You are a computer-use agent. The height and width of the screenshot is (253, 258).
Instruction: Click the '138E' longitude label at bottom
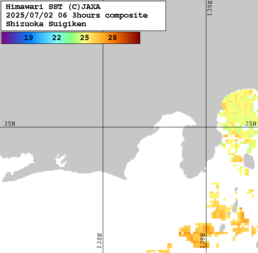[x=99, y=241]
